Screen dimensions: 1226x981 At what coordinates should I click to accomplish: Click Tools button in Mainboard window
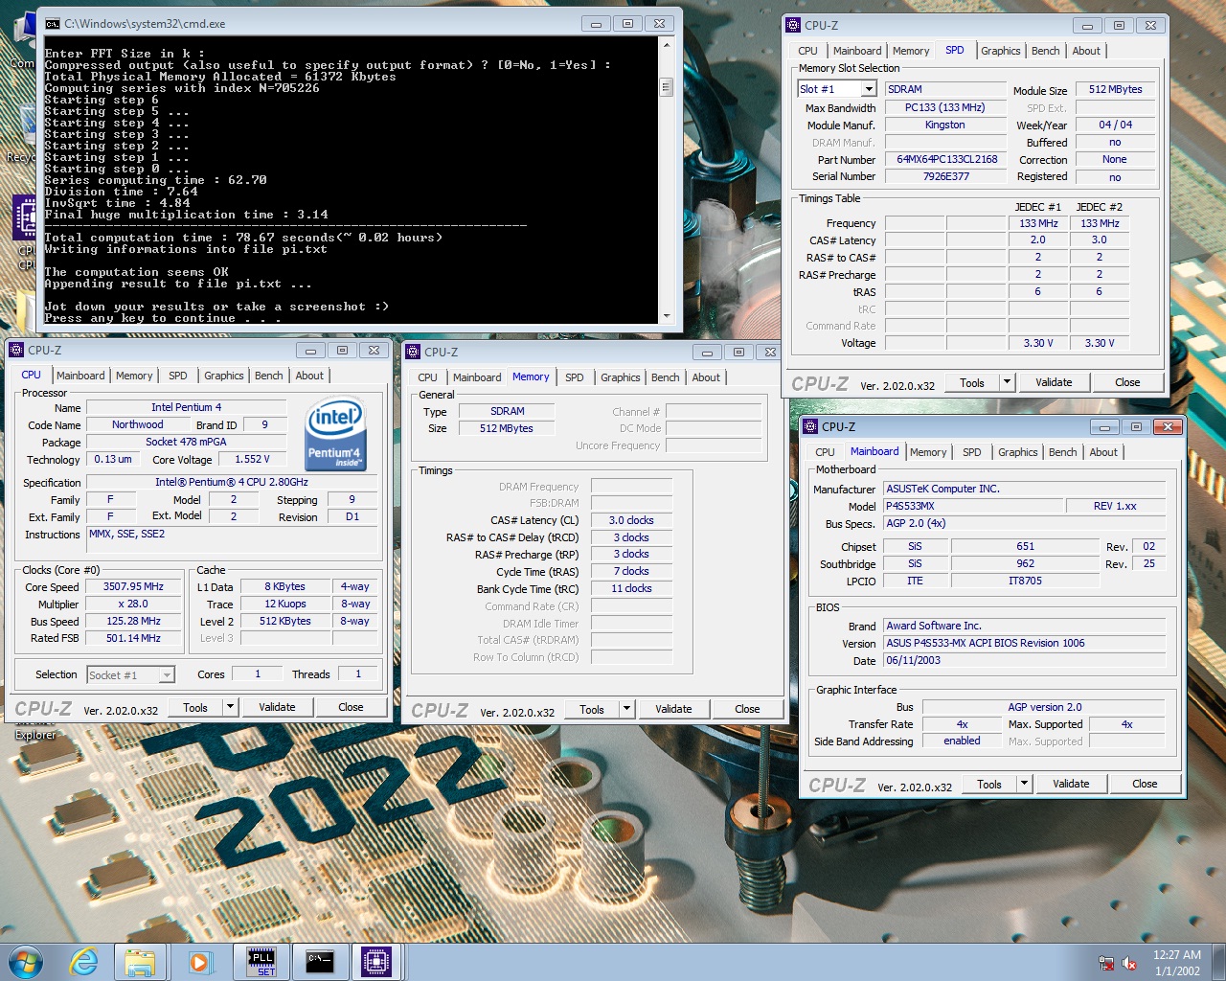tap(989, 784)
